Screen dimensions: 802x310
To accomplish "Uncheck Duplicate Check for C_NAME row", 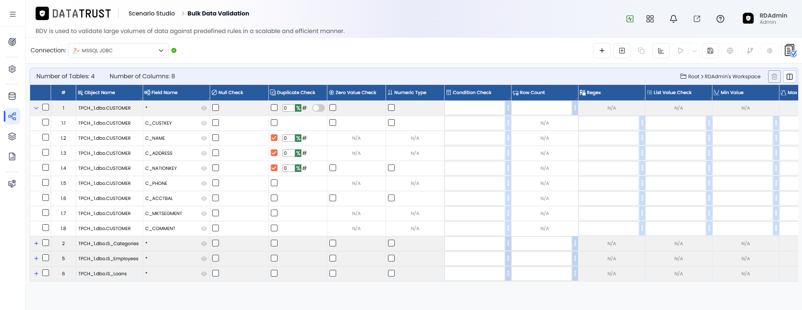I will 274,138.
